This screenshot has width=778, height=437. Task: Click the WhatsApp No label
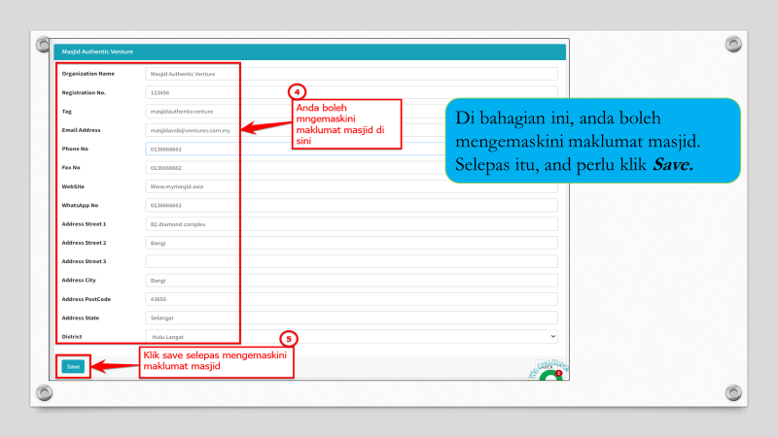pos(80,205)
